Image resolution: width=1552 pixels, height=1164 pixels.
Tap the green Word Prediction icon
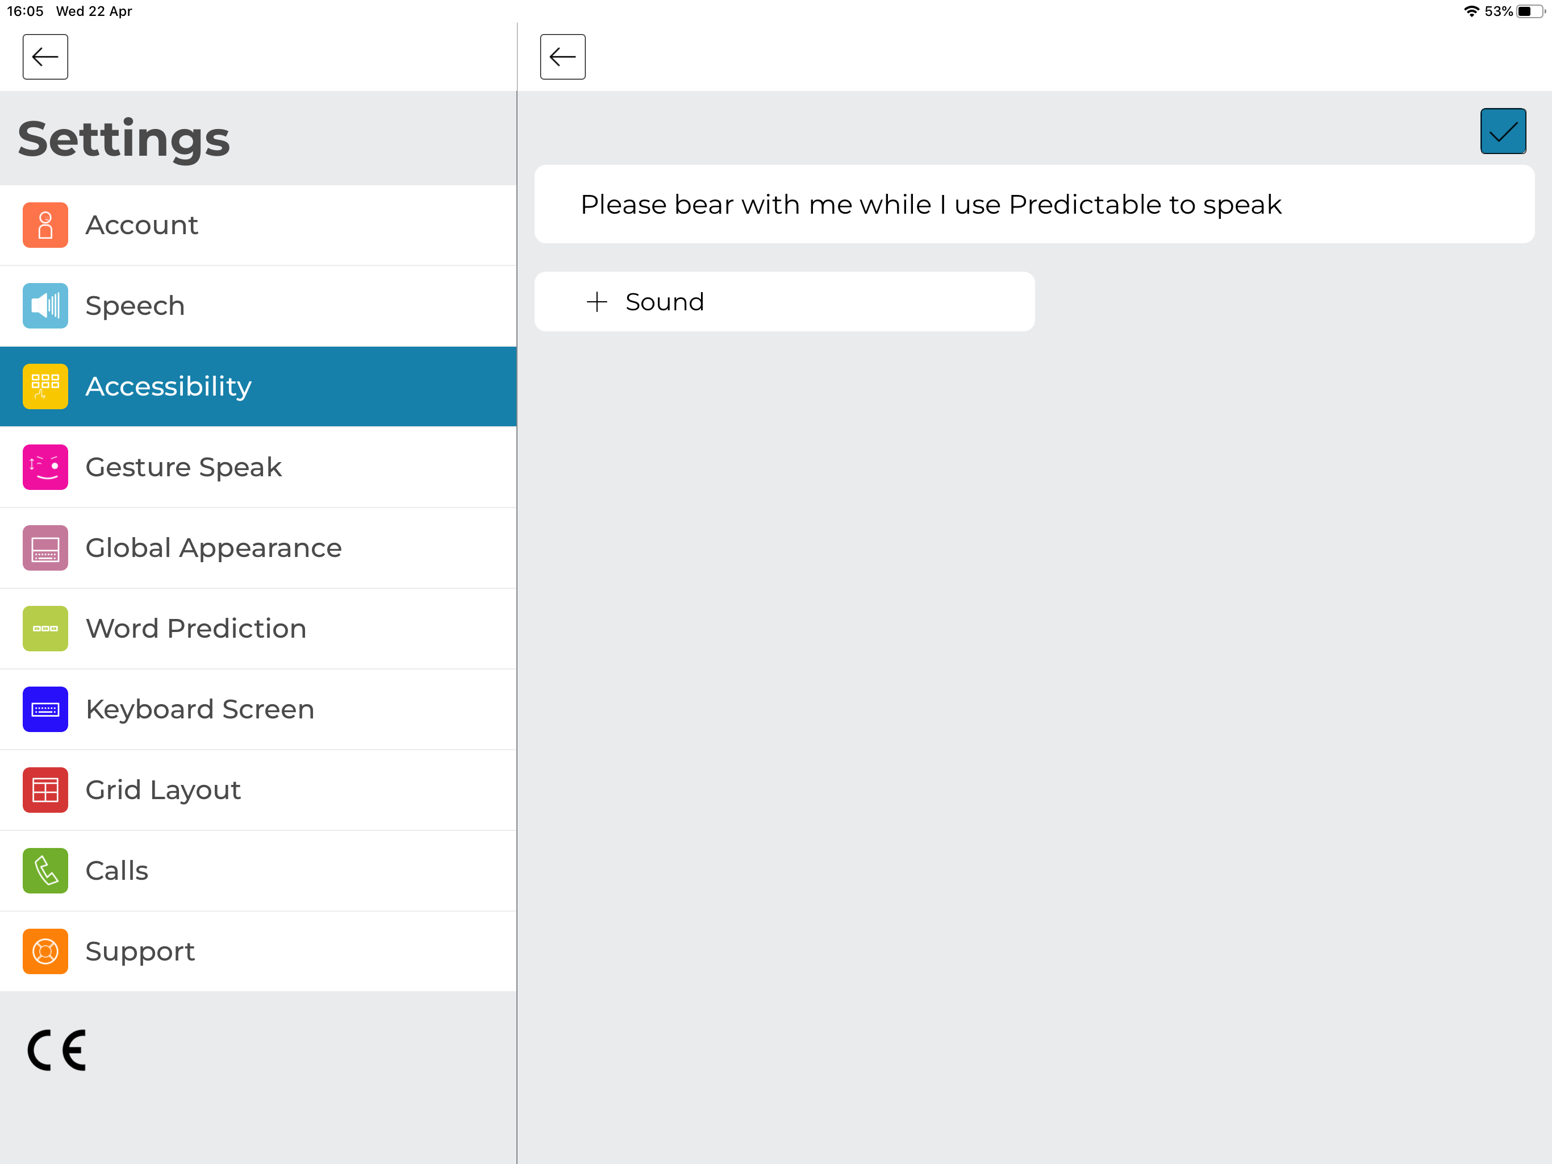(x=45, y=629)
